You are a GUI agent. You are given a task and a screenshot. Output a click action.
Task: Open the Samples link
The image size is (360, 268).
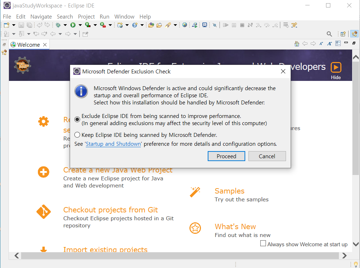230,191
